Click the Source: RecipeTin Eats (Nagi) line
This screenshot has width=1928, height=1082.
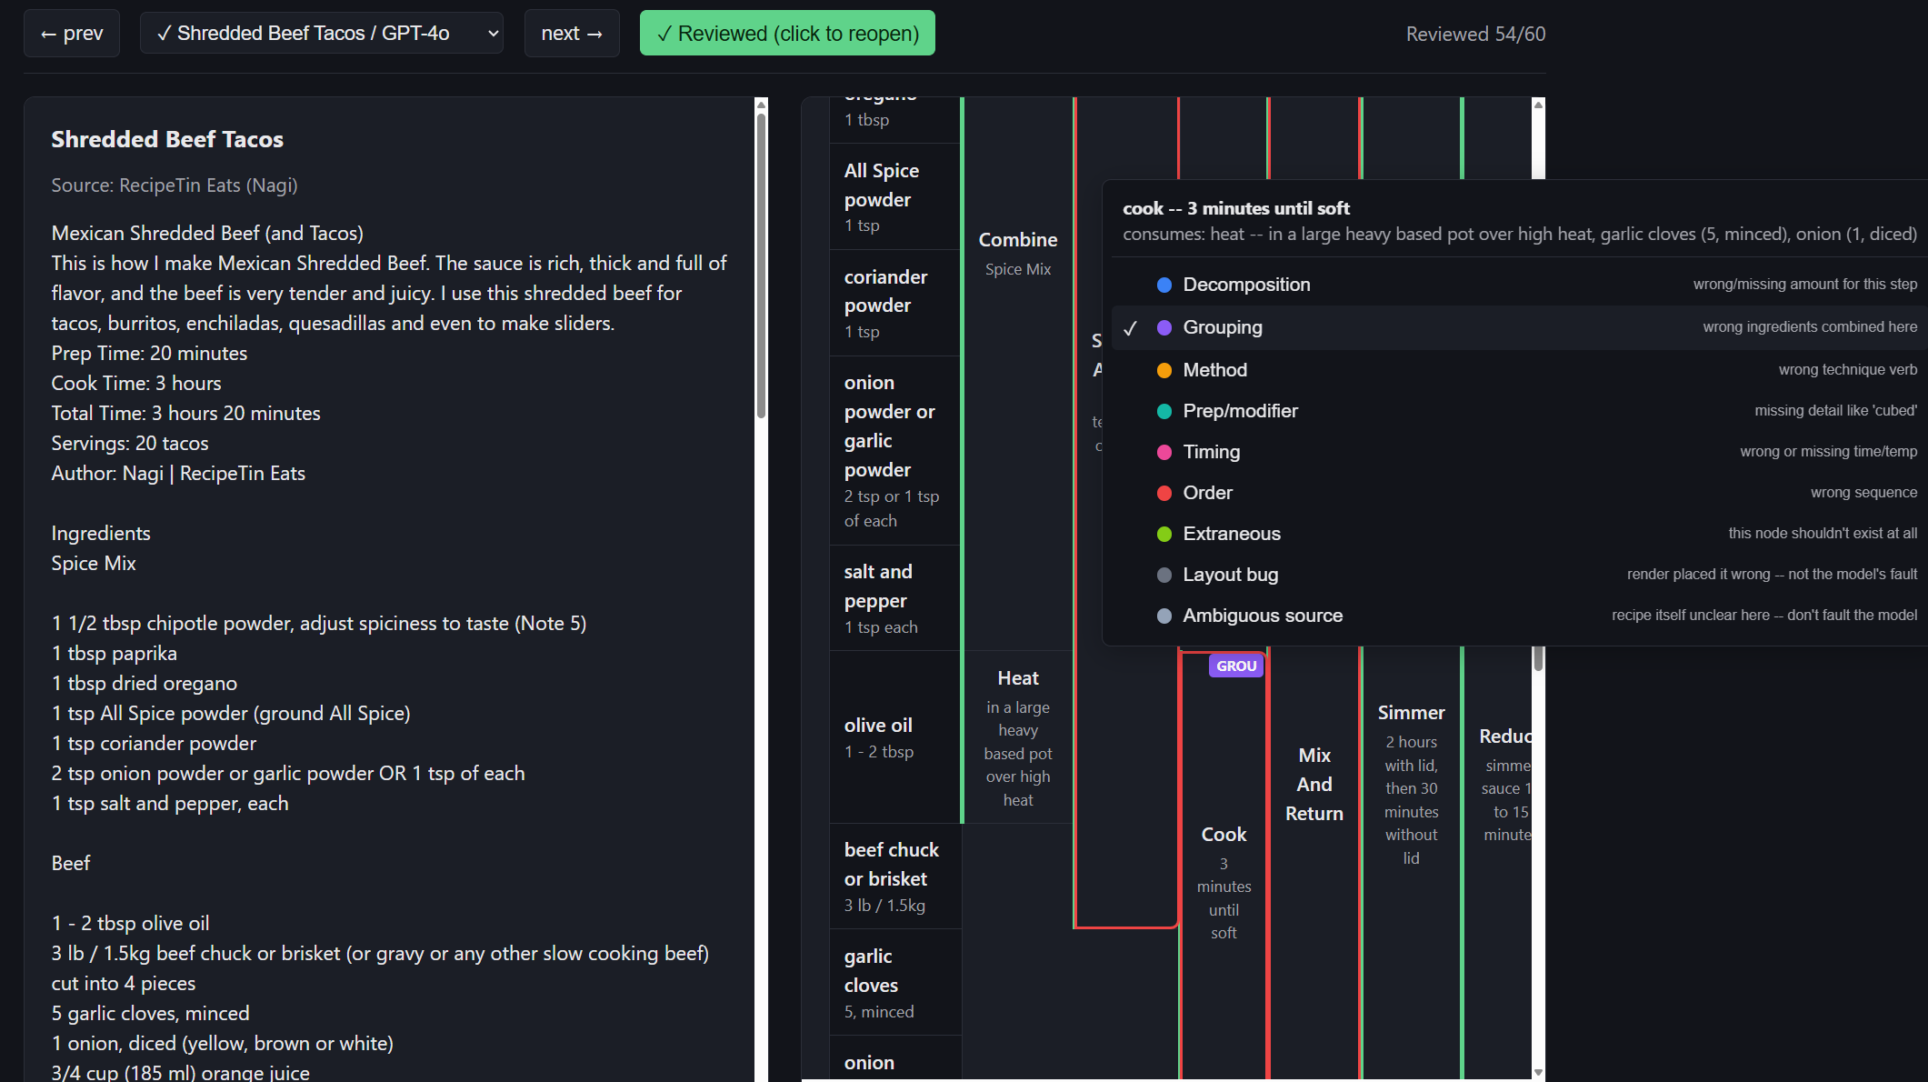pyautogui.click(x=175, y=185)
